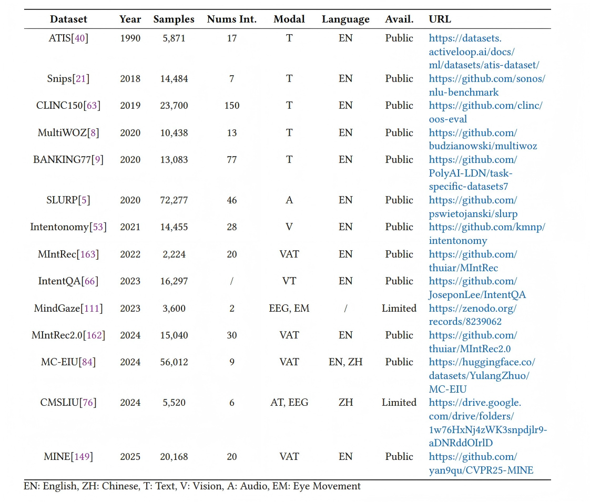Follow citation 5 next to SLURP
The width and height of the screenshot is (590, 502).
click(x=84, y=200)
